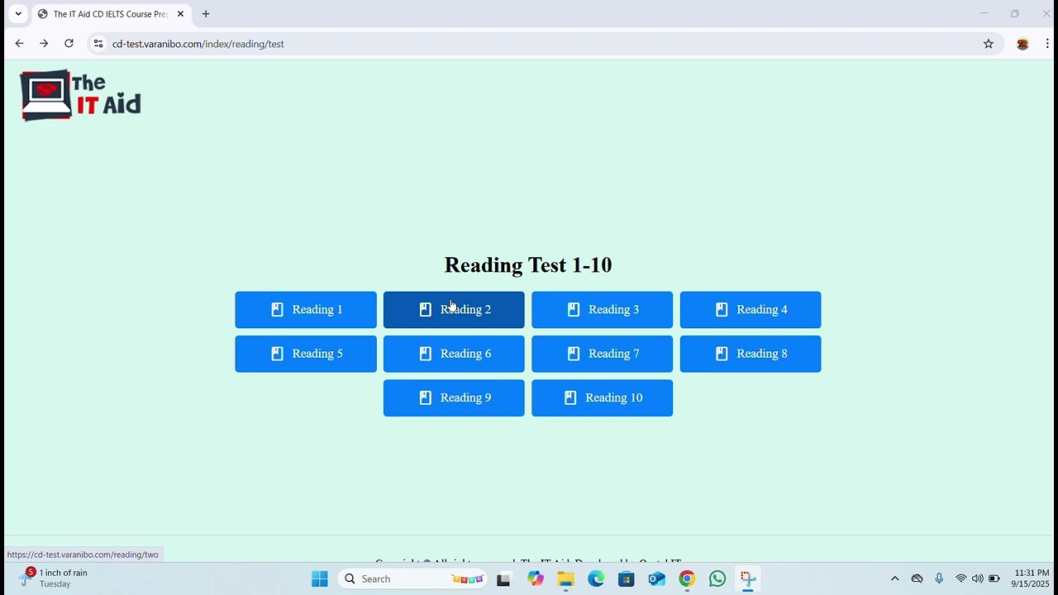1058x595 pixels.
Task: Open the Reading 5 test
Action: 306,354
